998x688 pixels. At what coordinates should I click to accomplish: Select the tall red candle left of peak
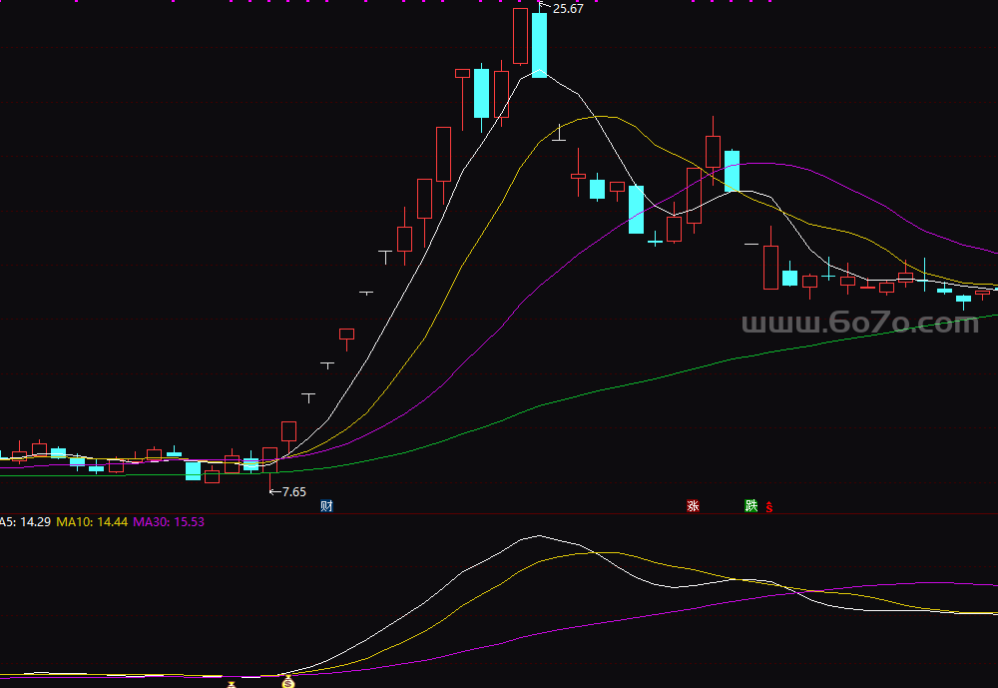520,36
